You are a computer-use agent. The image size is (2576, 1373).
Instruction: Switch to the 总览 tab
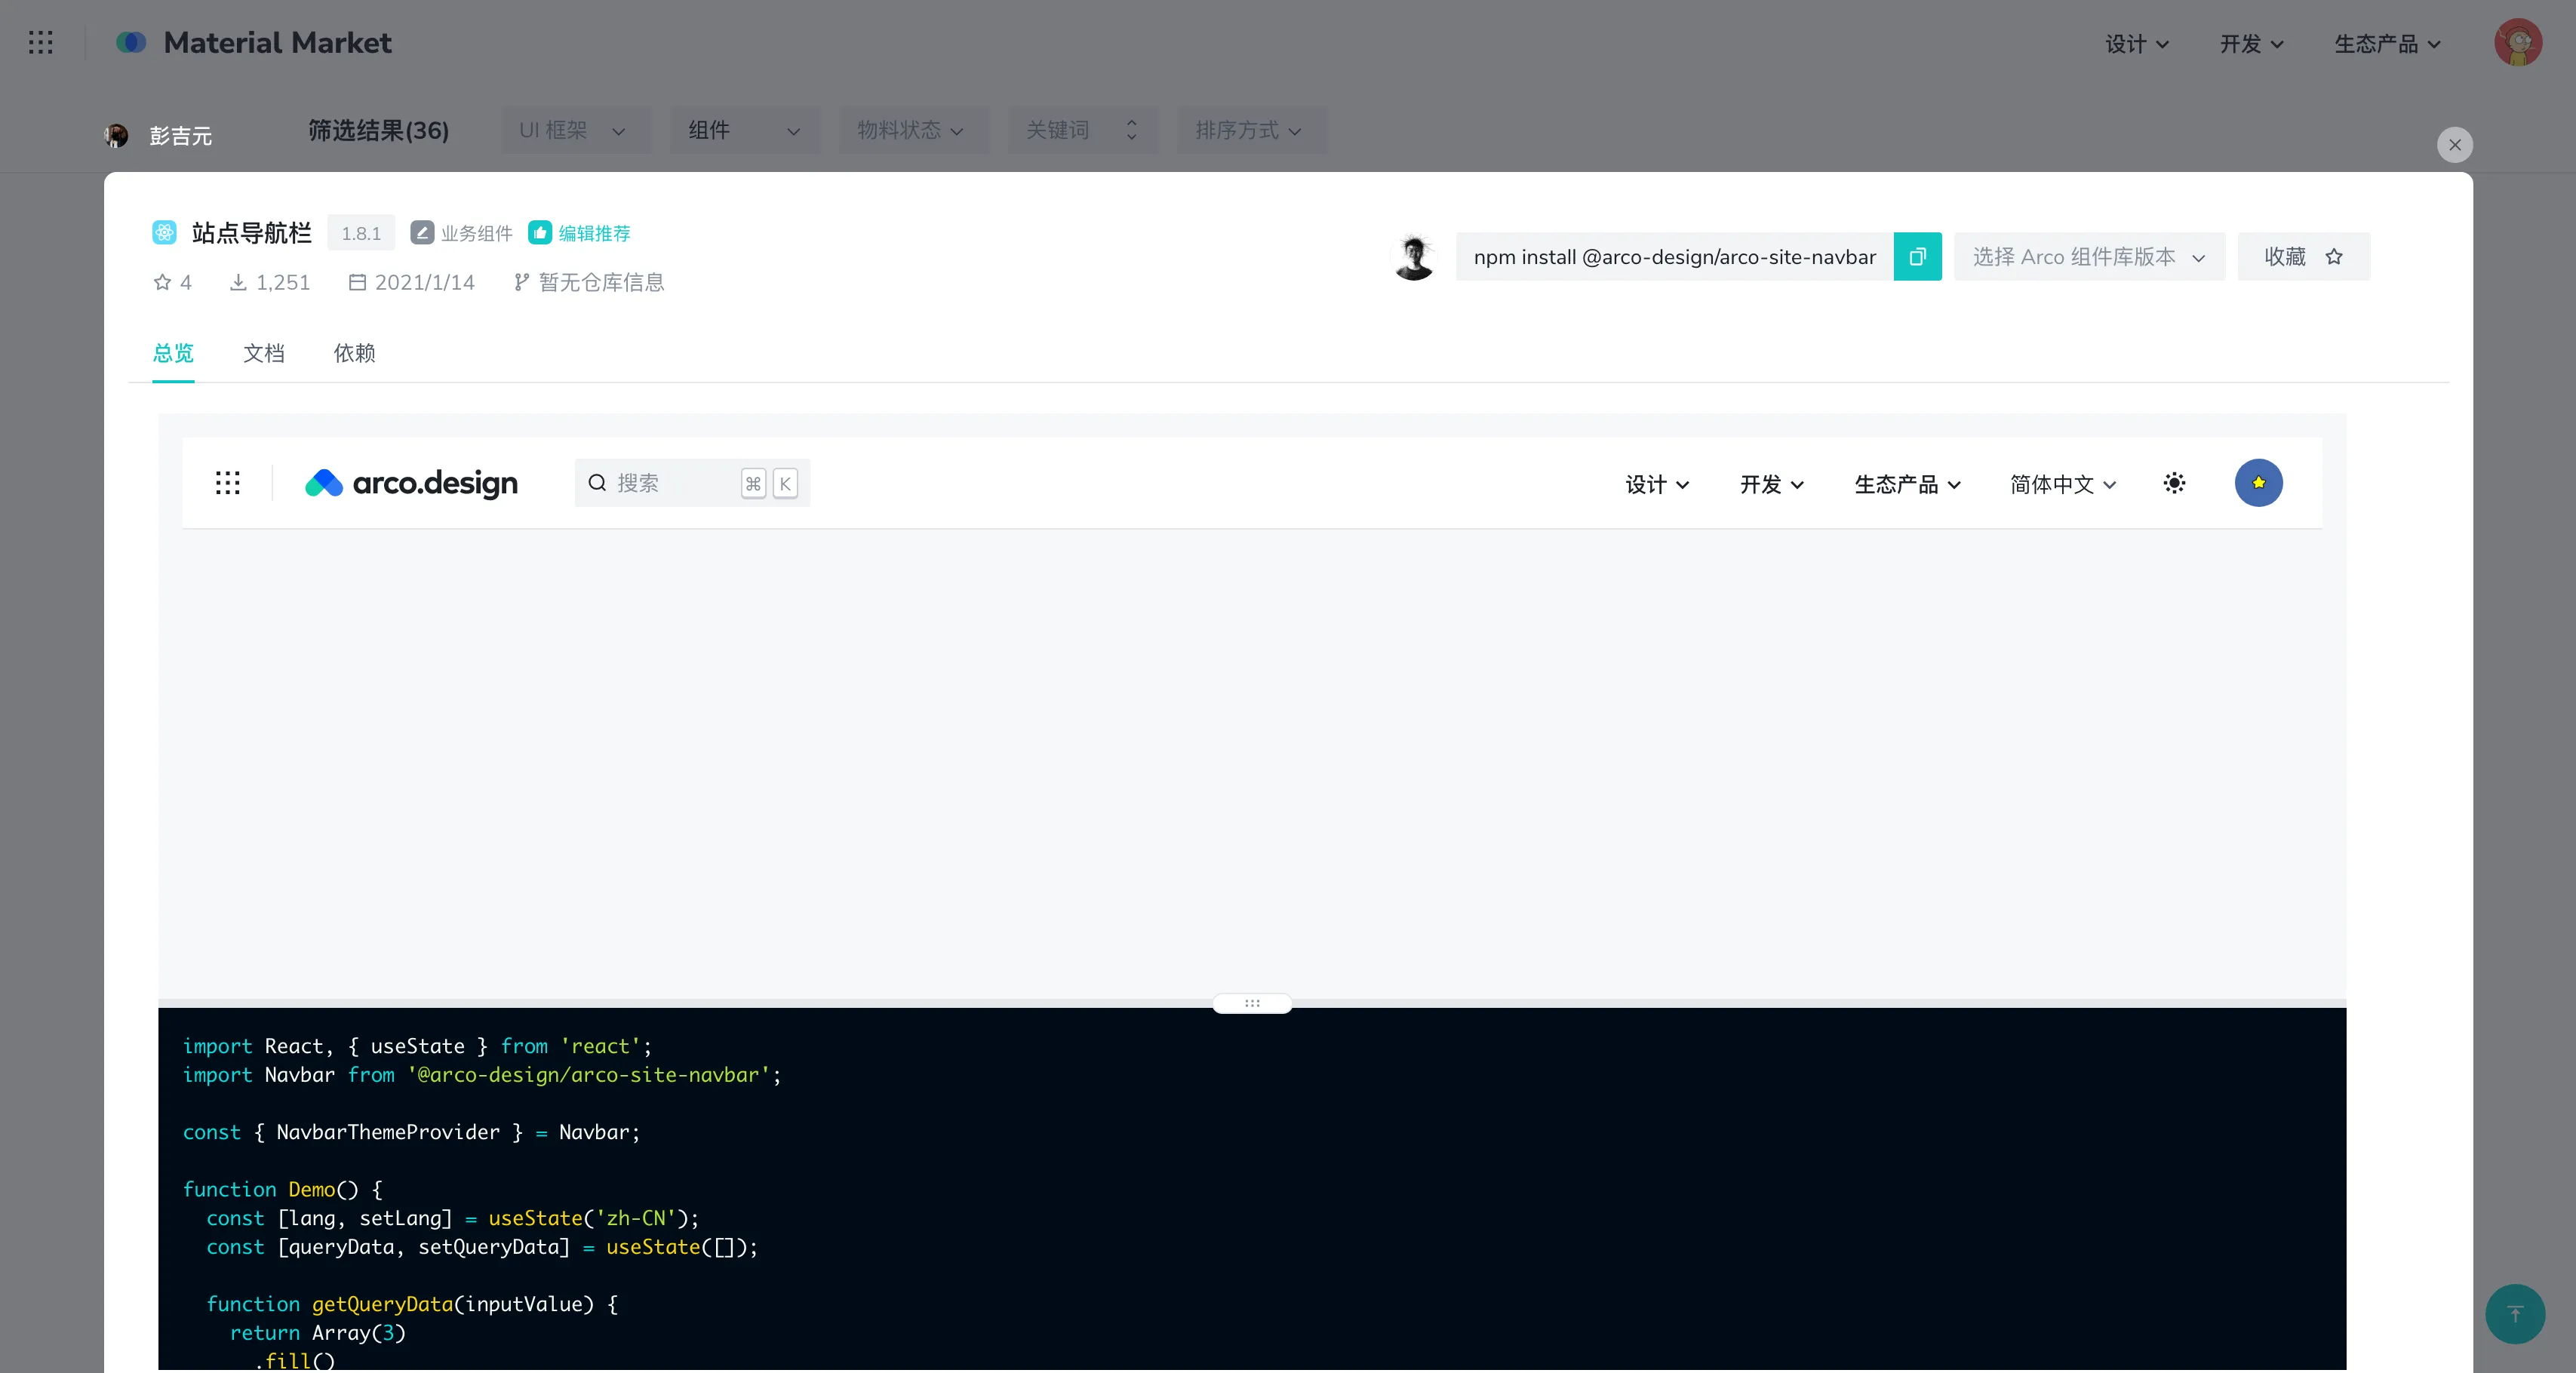tap(173, 353)
